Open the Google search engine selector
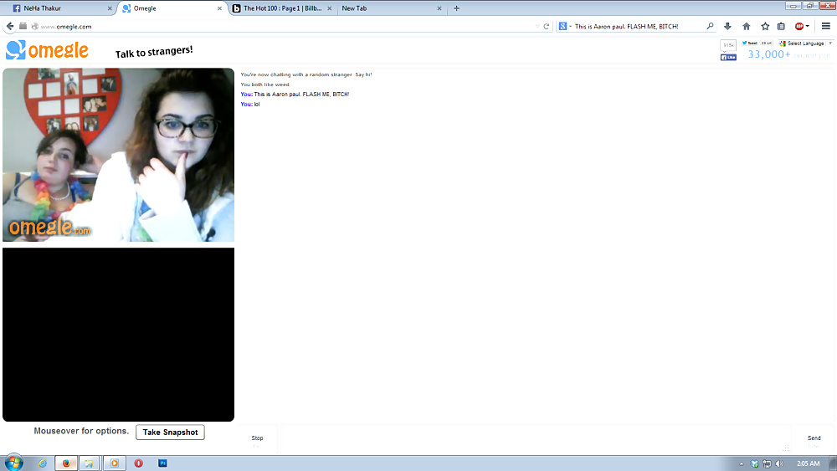This screenshot has height=471, width=837. 565,26
